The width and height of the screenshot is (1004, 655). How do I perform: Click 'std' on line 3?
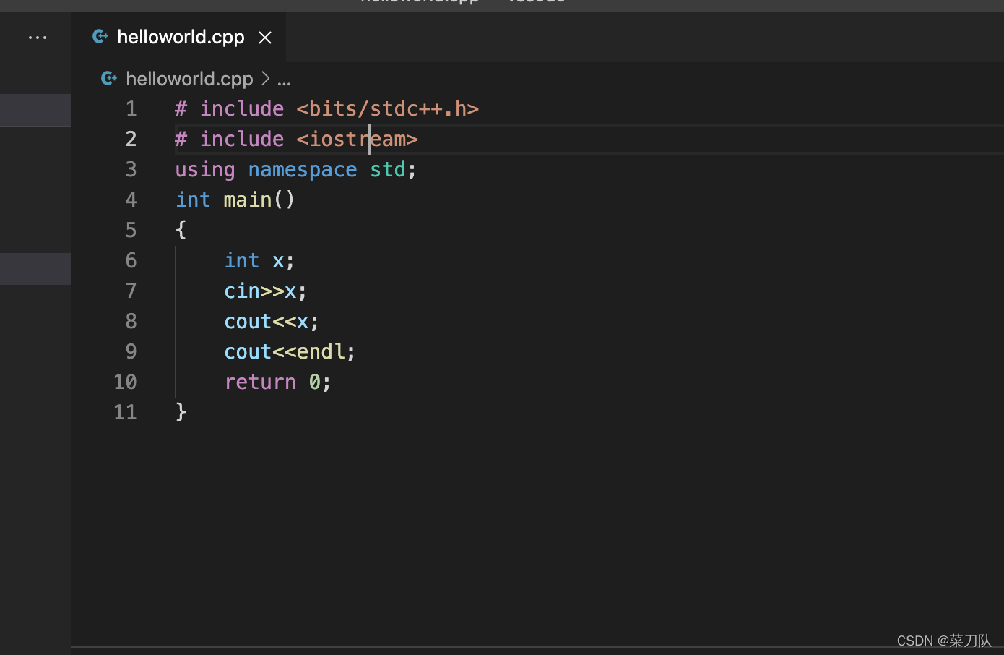point(388,170)
